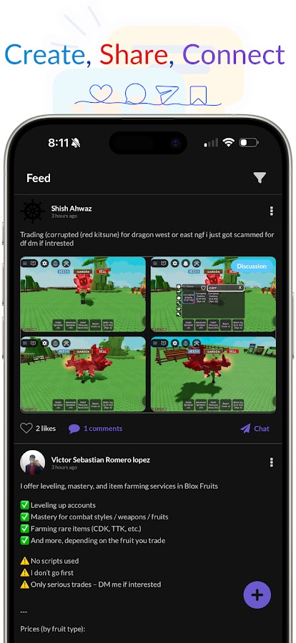296x643 pixels.
Task: Tap the Discussion tag on the post
Action: (252, 266)
